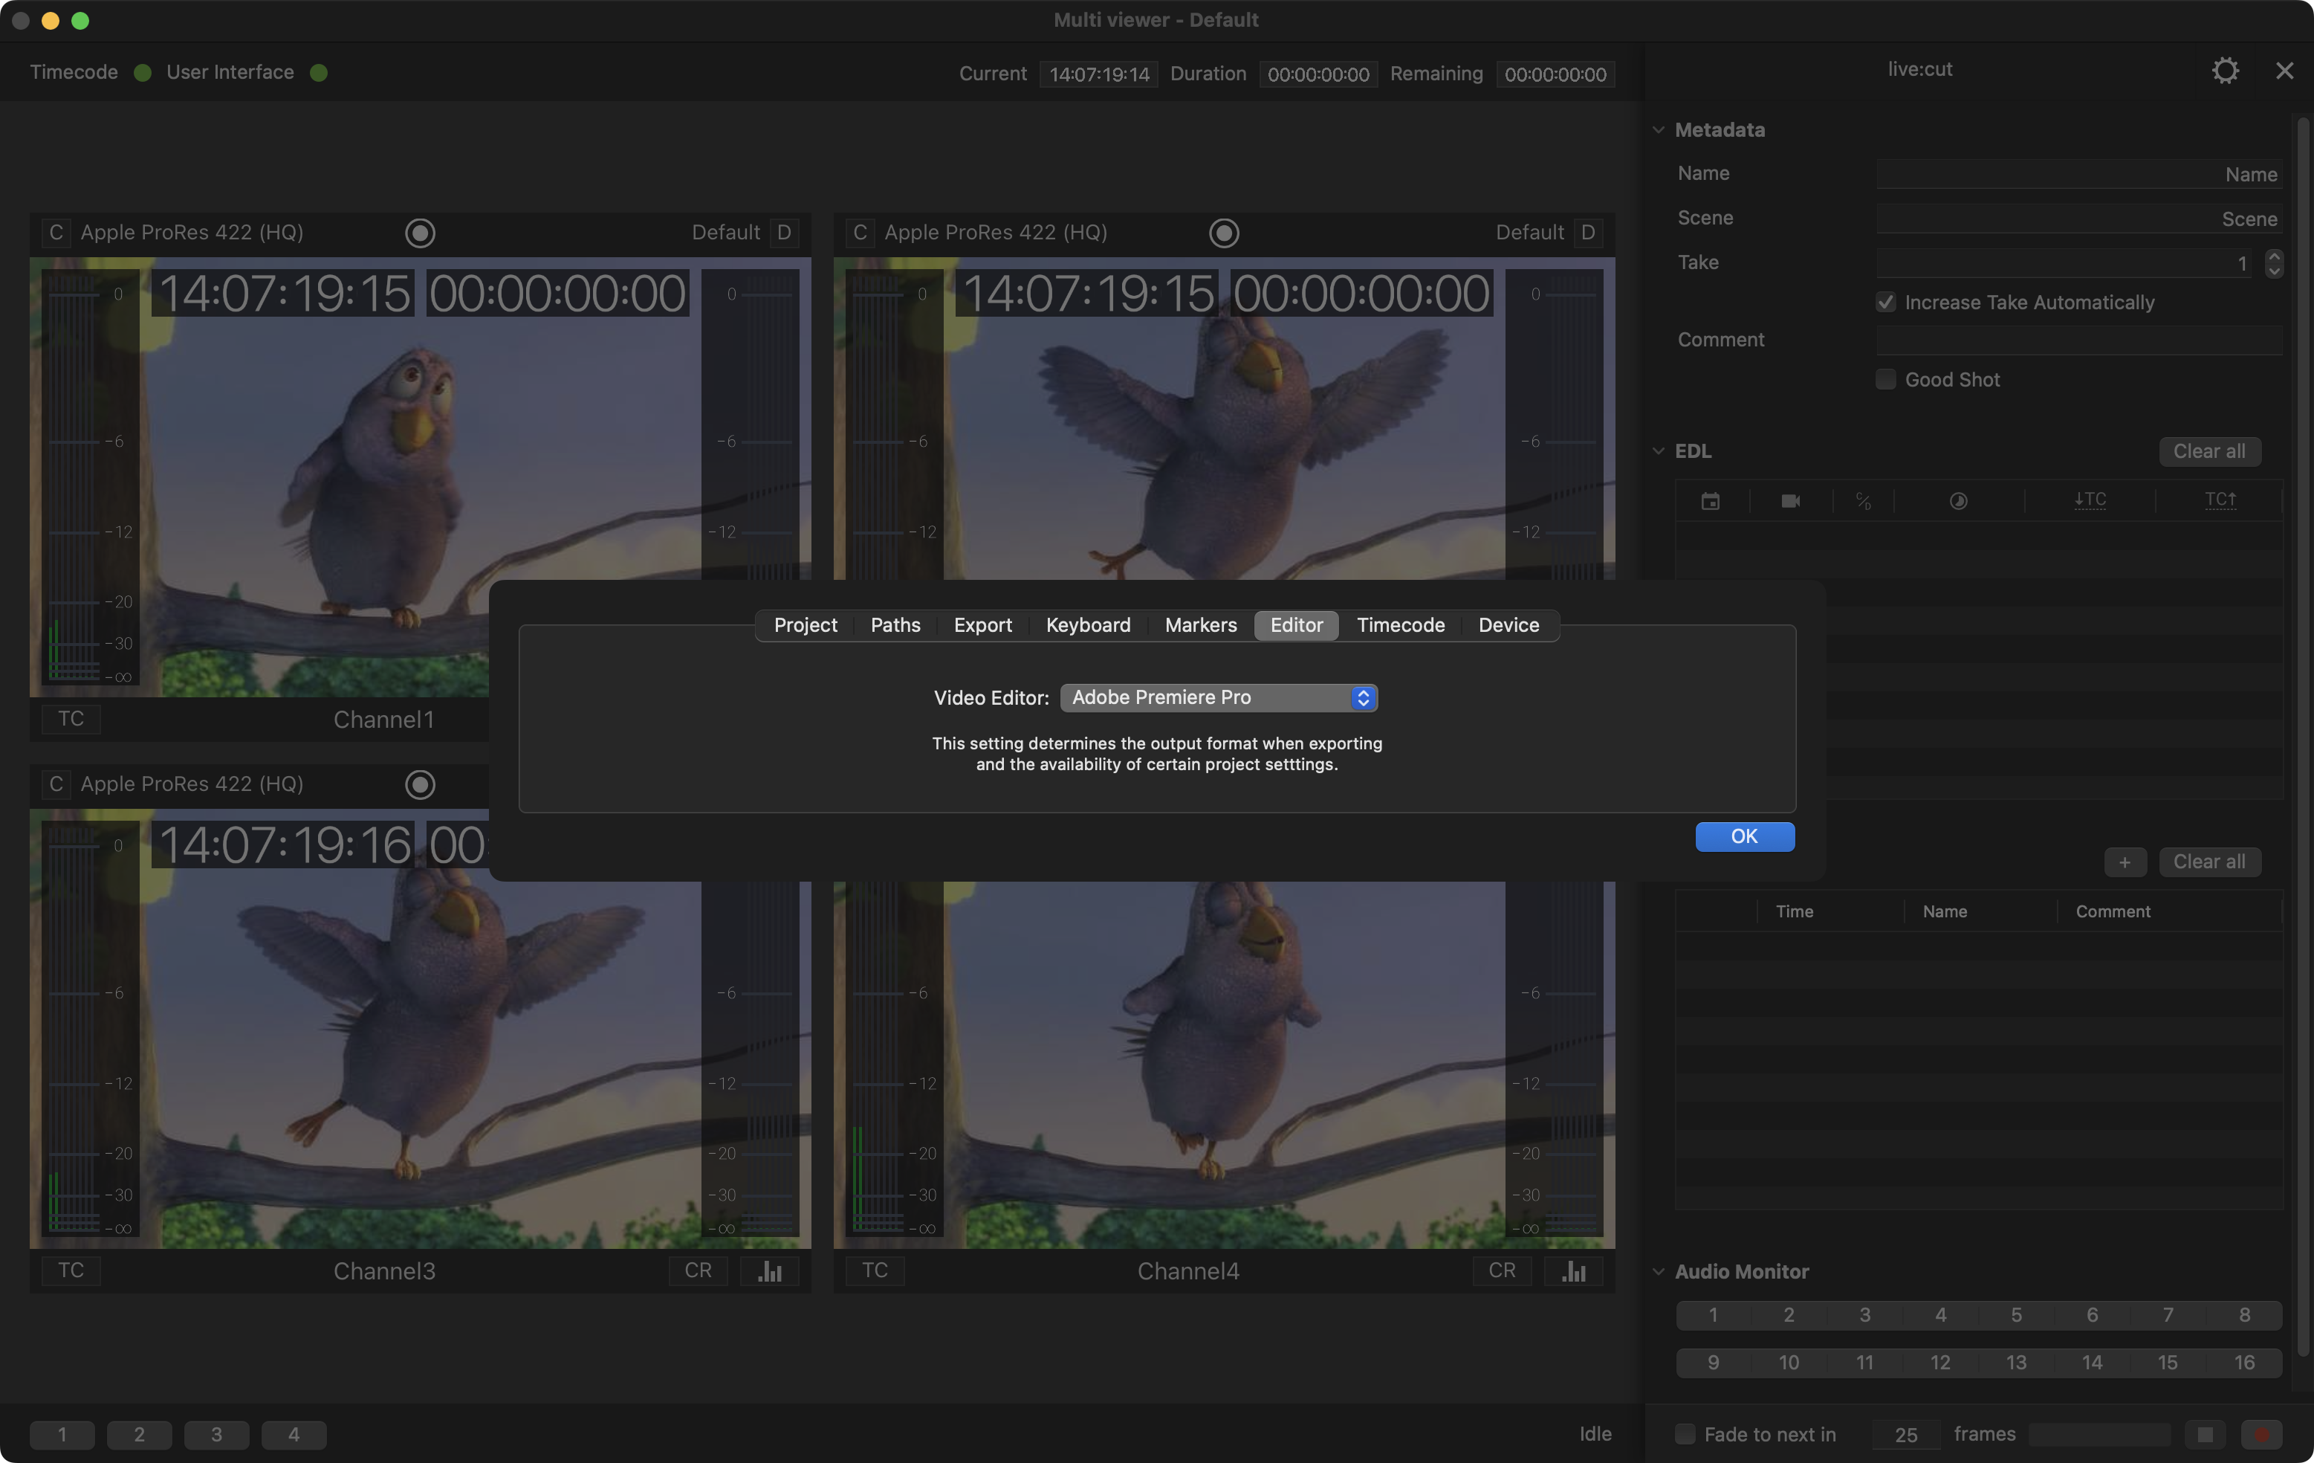Click the D button on the first viewer
Viewport: 2314px width, 1463px height.
(x=784, y=233)
